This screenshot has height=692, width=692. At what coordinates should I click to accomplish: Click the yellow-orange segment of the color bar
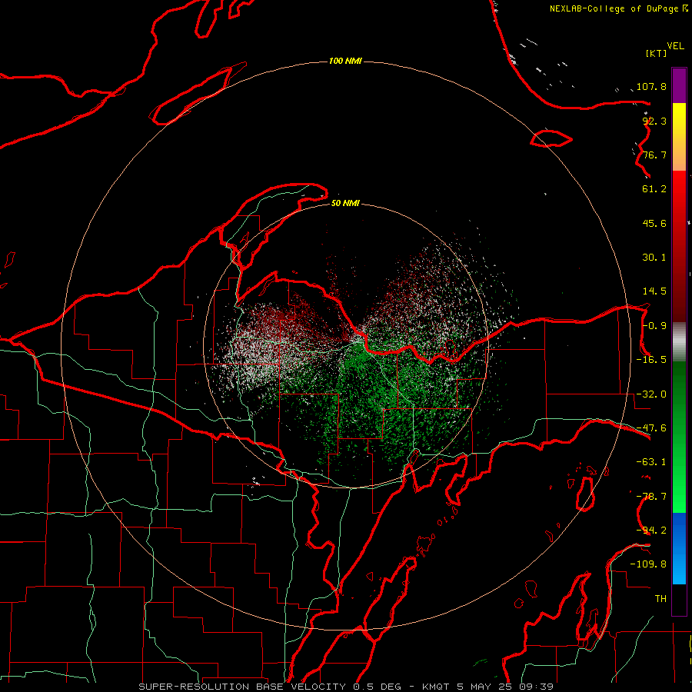(x=679, y=137)
